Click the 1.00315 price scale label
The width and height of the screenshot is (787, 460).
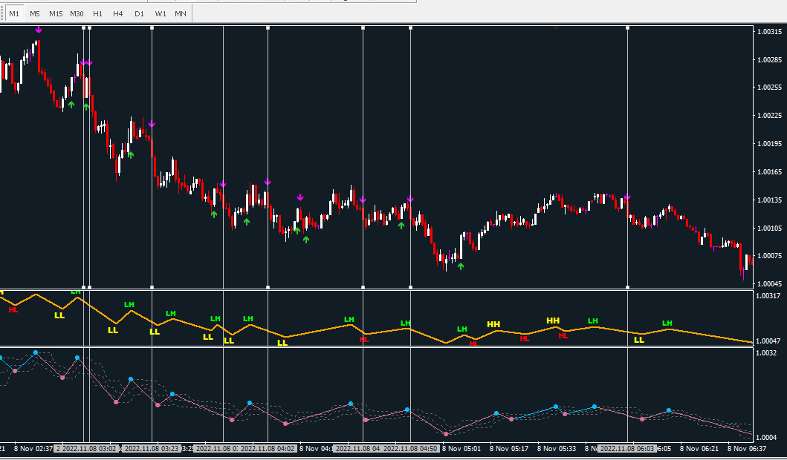click(x=768, y=32)
